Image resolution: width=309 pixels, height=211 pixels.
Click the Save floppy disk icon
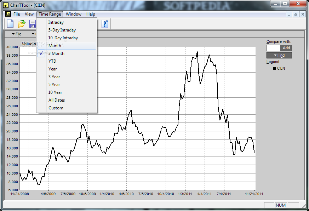[33, 24]
